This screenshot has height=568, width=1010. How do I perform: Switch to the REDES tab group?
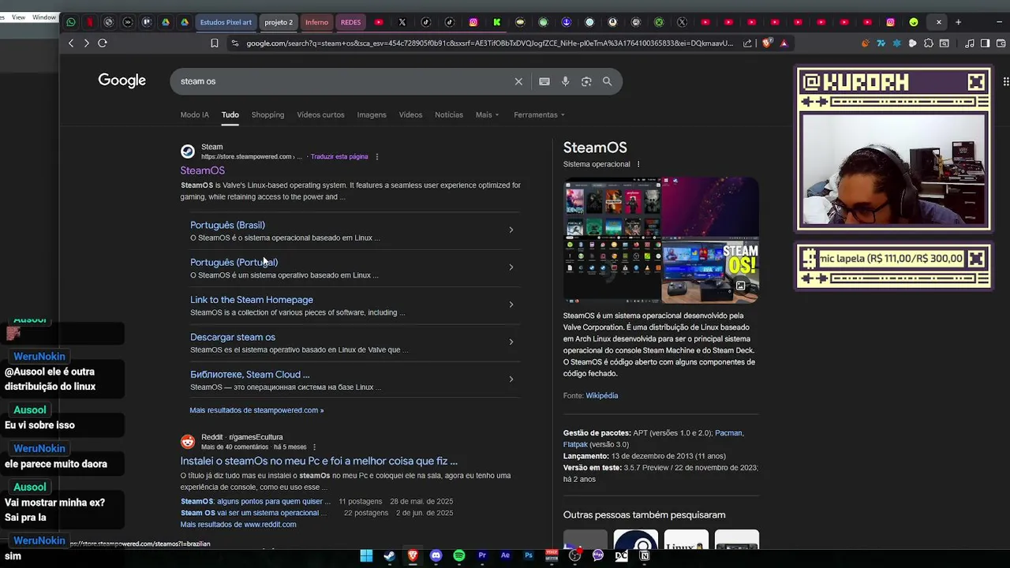click(350, 22)
